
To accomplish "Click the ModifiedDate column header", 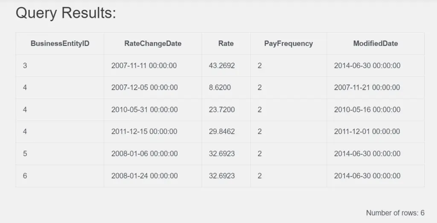I will [x=376, y=43].
